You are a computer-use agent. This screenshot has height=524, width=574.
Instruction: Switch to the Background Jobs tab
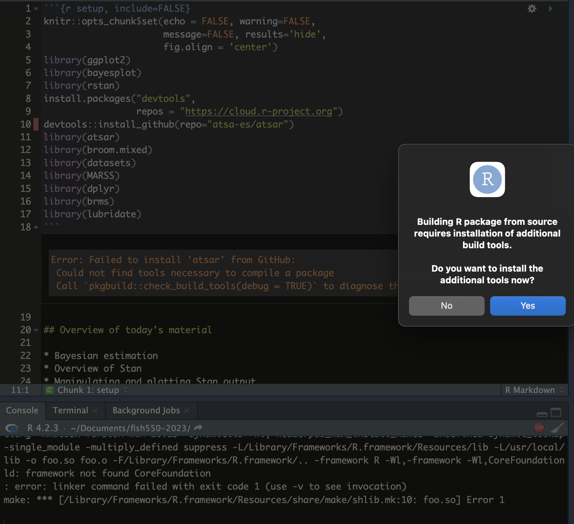tap(146, 410)
